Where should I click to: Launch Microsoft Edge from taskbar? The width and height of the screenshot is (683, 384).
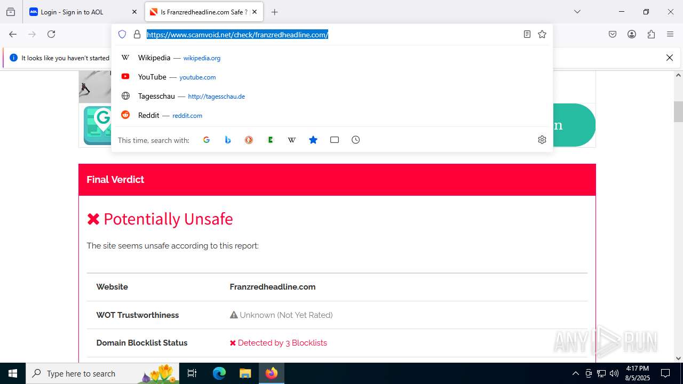(219, 373)
